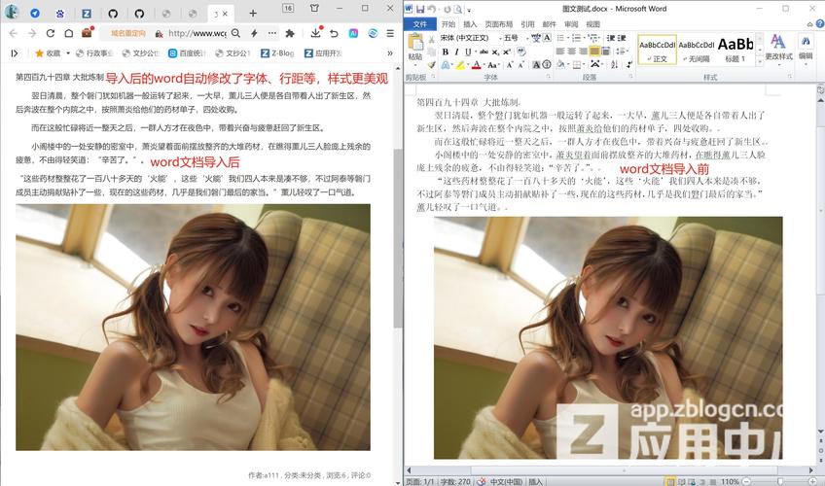825x486 pixels.
Task: Open 更改样式 change styles dropdown
Action: (x=778, y=48)
